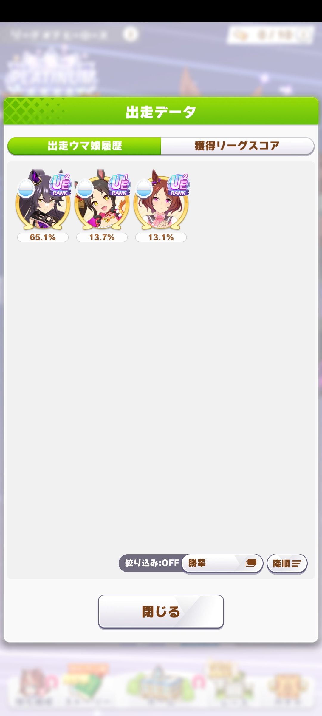Click the sort lines icon beside 降順
The image size is (322, 716).
point(297,563)
